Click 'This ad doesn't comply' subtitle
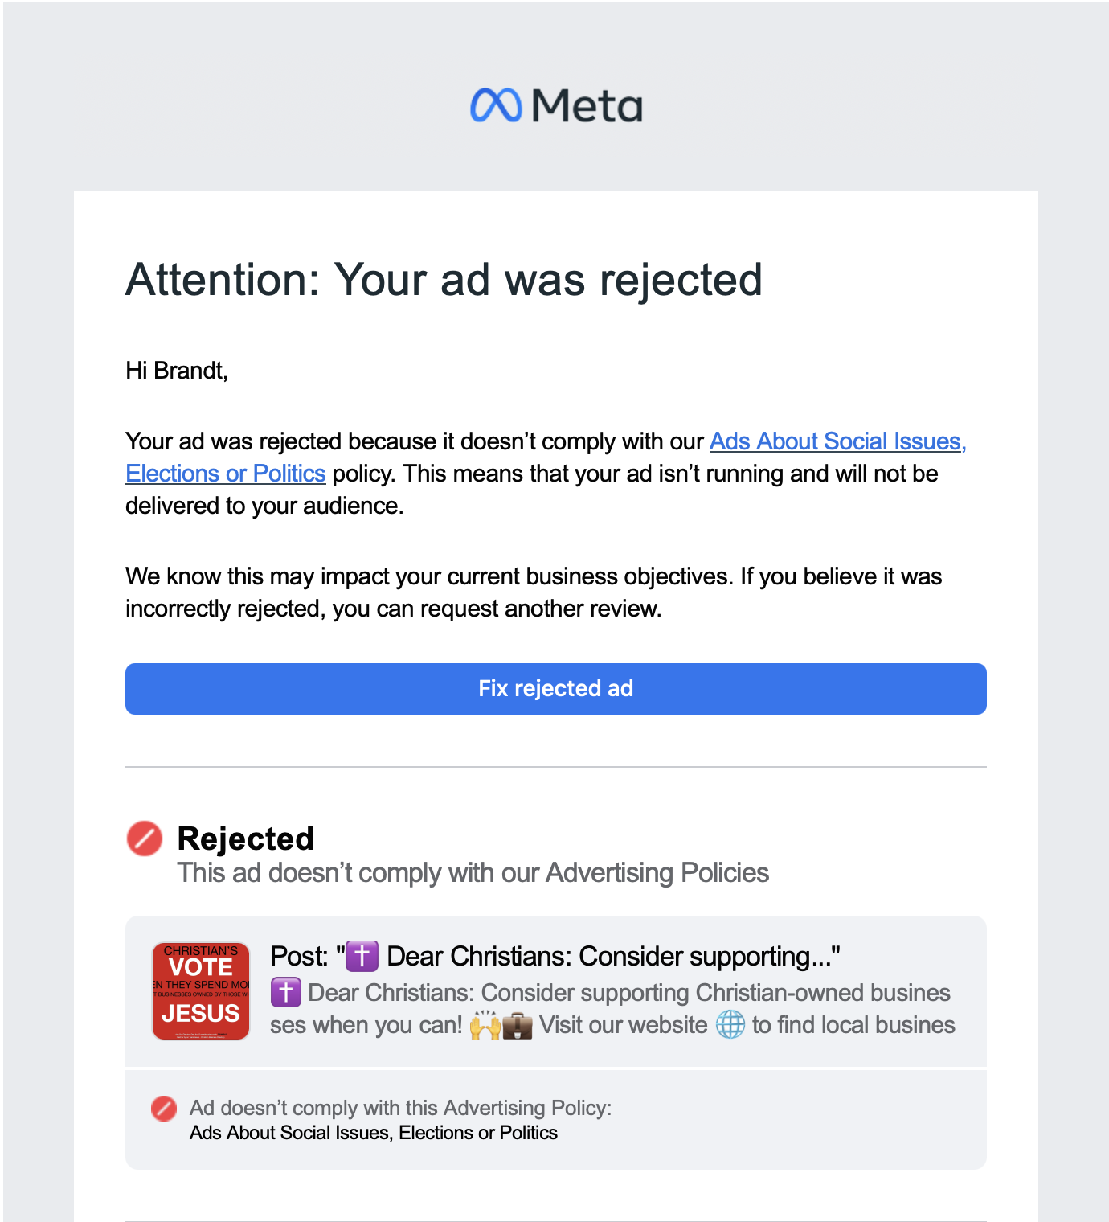The image size is (1109, 1222). 473,873
